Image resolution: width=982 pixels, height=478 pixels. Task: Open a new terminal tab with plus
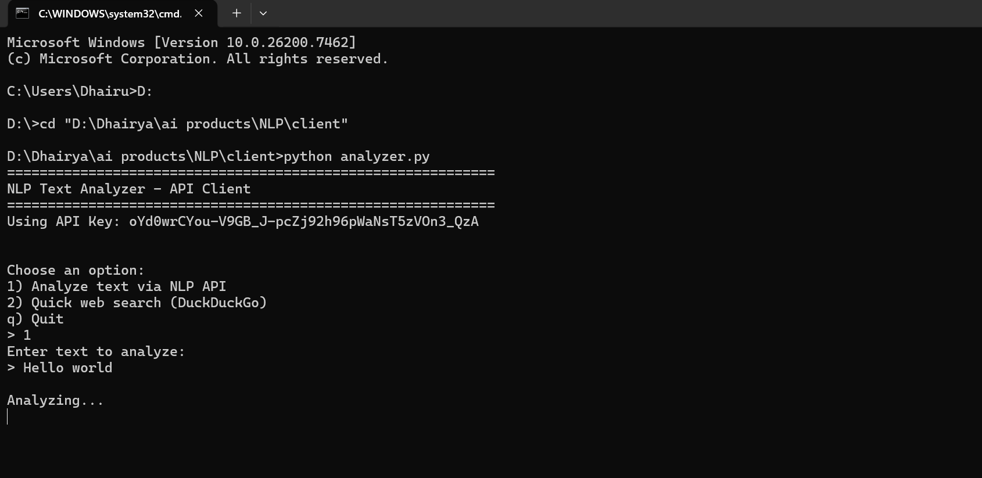(236, 13)
